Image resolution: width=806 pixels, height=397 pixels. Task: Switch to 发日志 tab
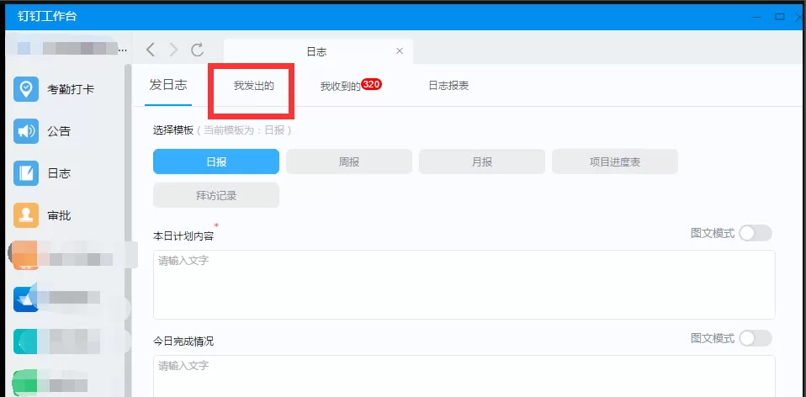pyautogui.click(x=168, y=85)
